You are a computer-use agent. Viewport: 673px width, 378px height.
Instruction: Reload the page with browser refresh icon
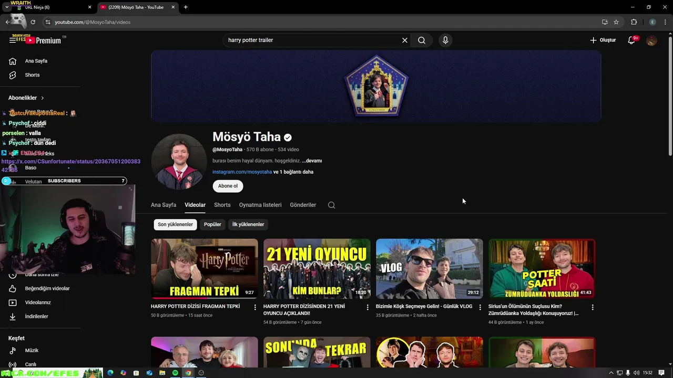33,22
